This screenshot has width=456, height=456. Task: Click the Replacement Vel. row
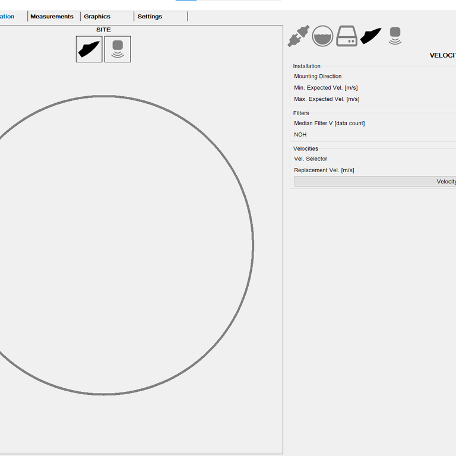click(324, 170)
